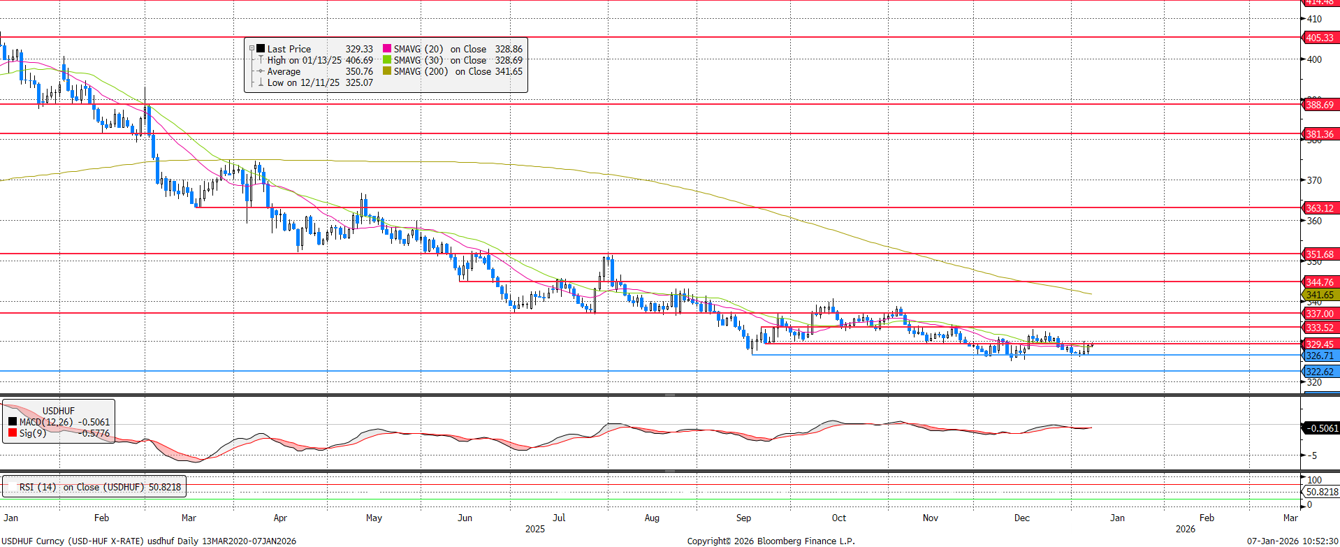The width and height of the screenshot is (1340, 547).
Task: Click the black Last Price color swatch
Action: [261, 49]
